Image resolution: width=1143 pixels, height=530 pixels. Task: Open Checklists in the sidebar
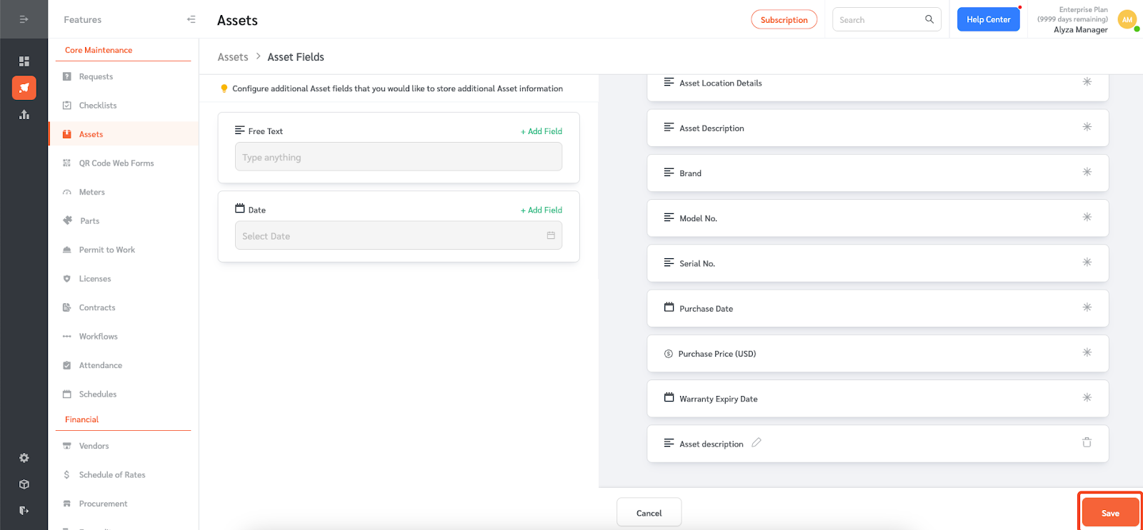pos(98,106)
